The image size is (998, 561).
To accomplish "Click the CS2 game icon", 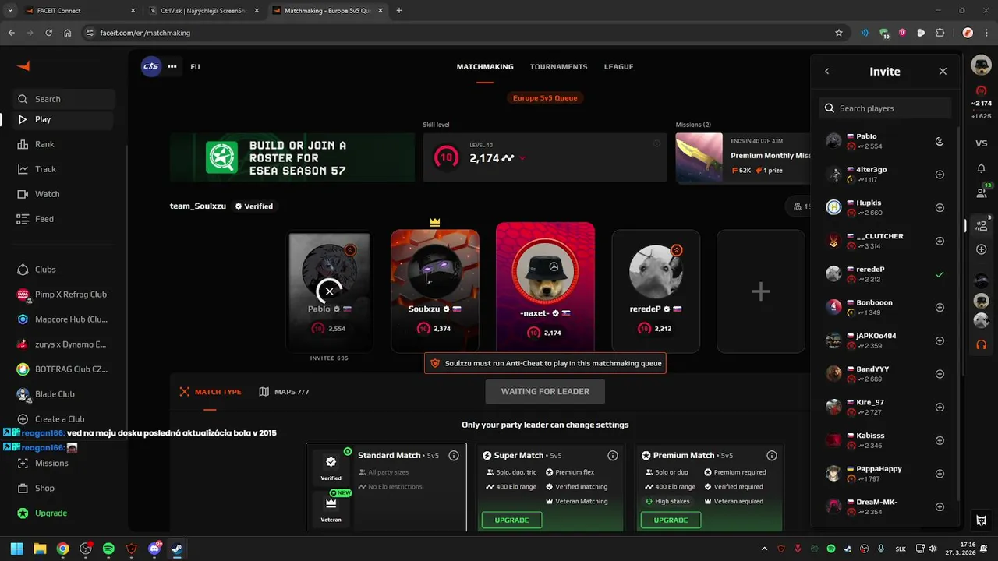I will [x=151, y=66].
